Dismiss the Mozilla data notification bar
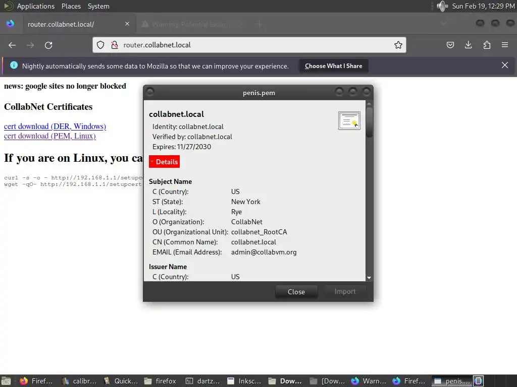 [x=505, y=65]
